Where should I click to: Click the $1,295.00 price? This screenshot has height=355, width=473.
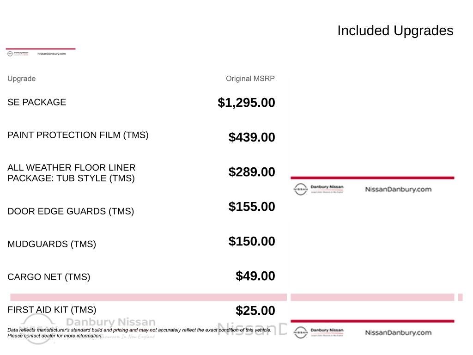point(246,103)
